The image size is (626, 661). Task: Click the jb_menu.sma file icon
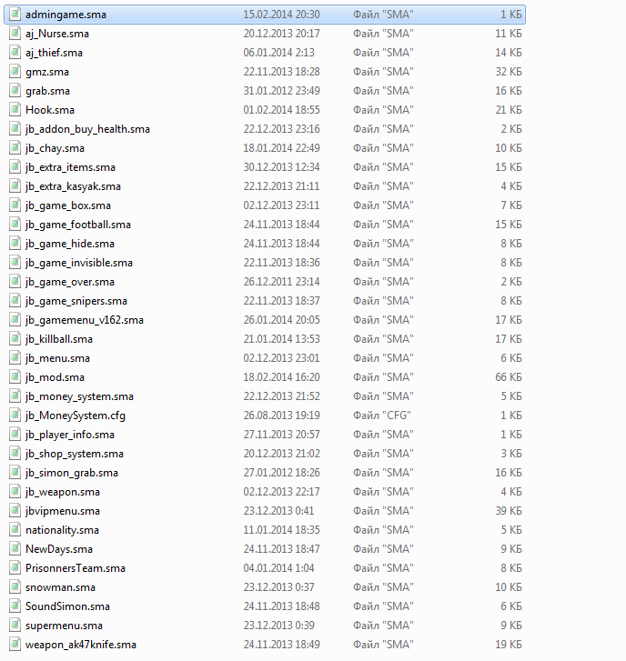[15, 358]
